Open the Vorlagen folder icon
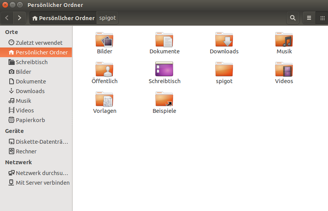This screenshot has height=211, width=328. click(104, 99)
